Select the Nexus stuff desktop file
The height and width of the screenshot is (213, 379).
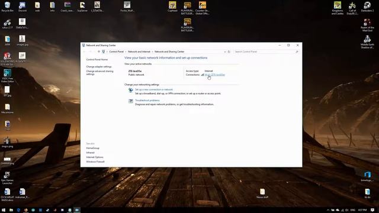tap(262, 193)
